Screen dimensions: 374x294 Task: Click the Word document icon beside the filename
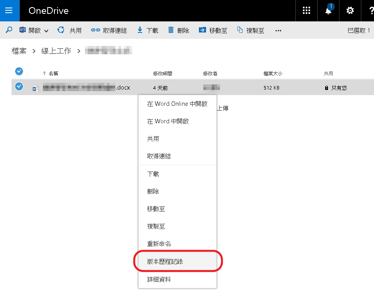(35, 88)
